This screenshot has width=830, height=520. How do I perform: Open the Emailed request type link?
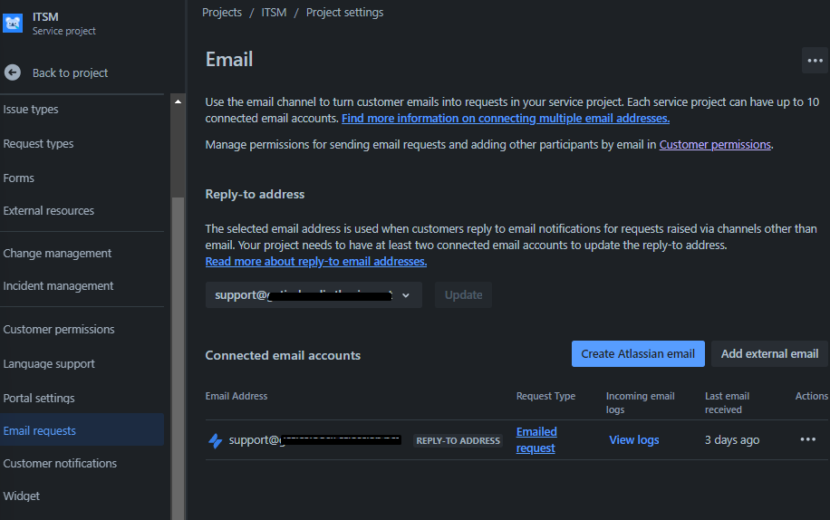coord(536,439)
